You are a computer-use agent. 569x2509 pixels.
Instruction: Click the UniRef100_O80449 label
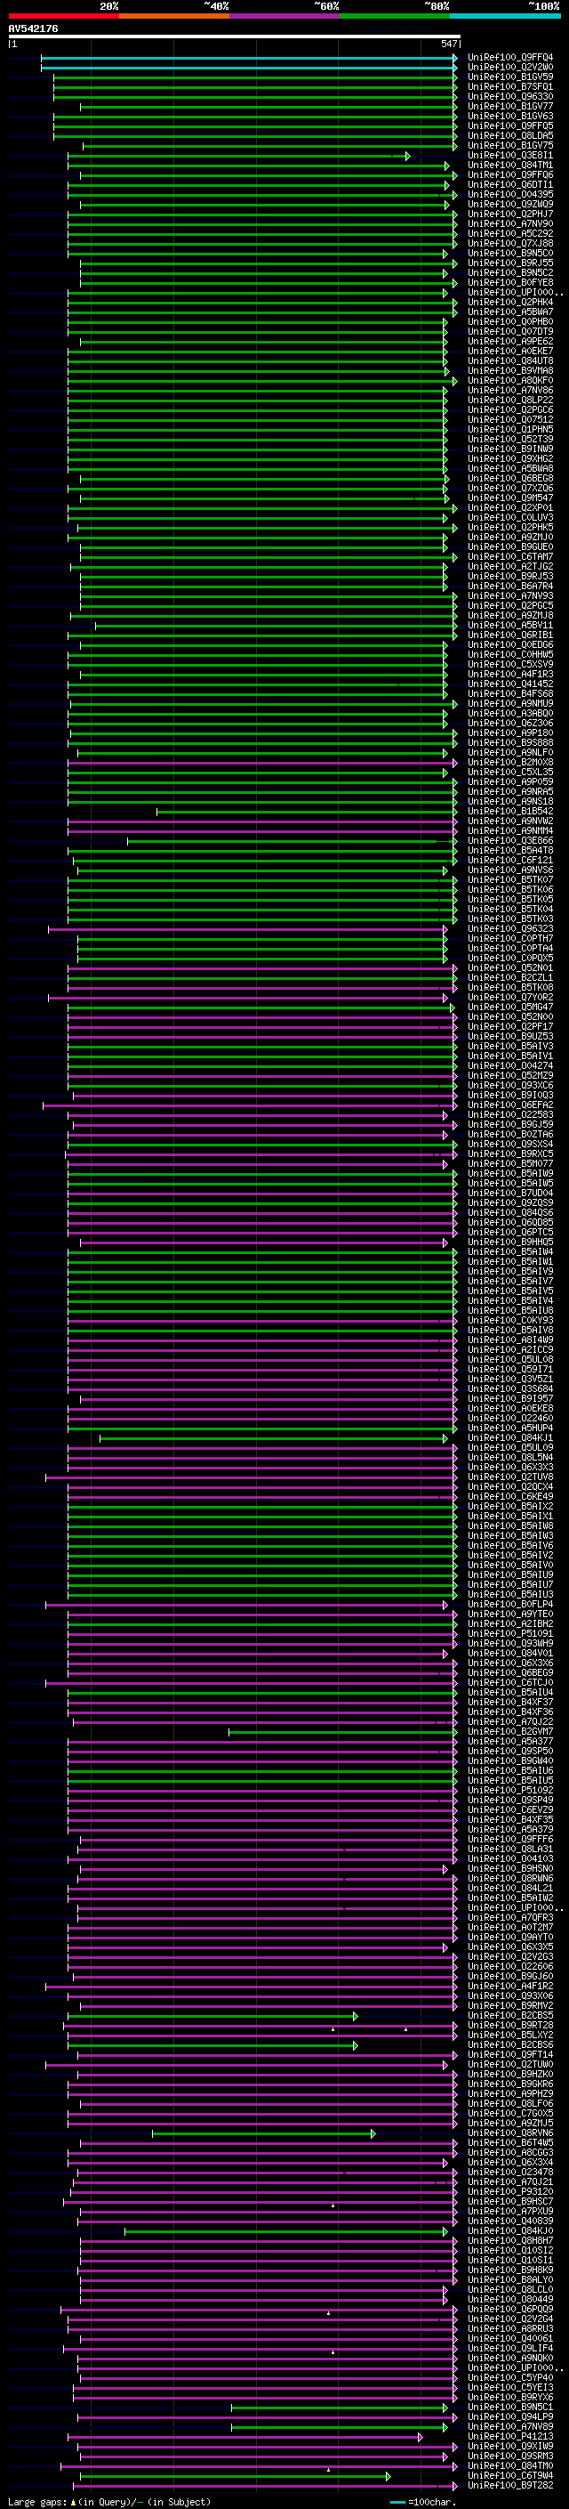coord(510,2300)
